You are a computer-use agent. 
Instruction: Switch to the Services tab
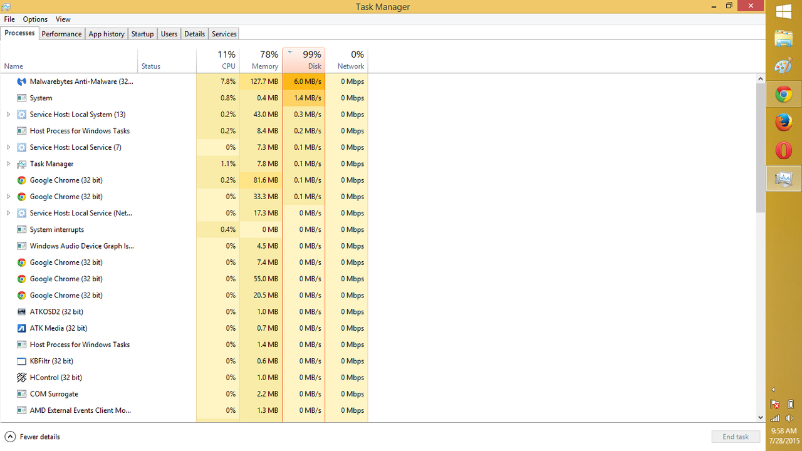224,34
